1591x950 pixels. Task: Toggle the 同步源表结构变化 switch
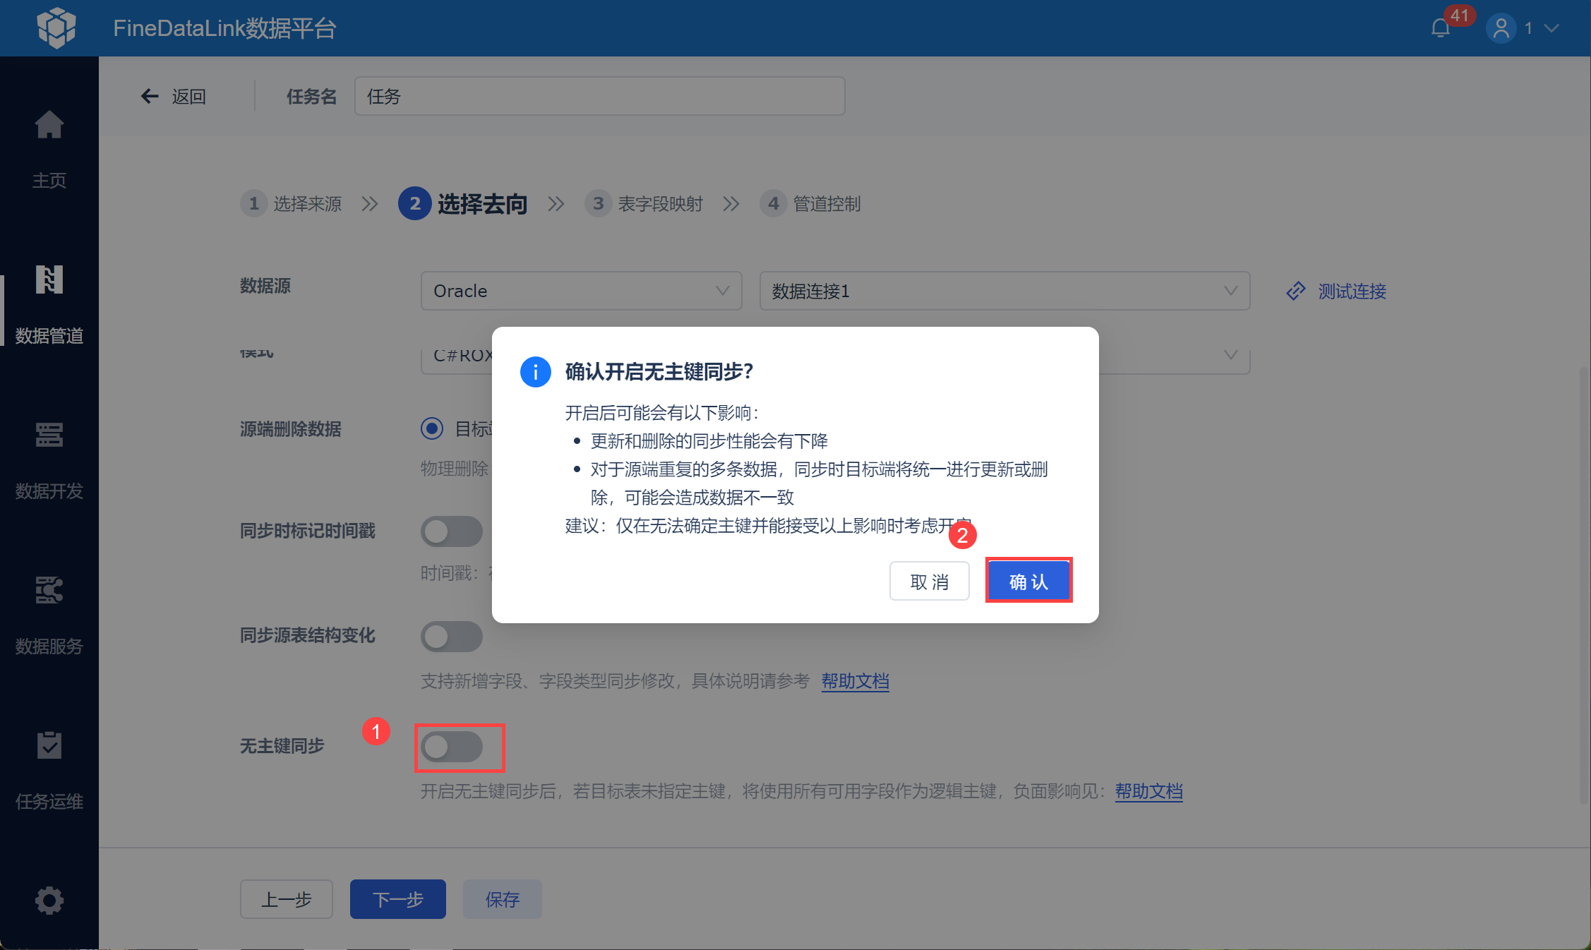[452, 637]
